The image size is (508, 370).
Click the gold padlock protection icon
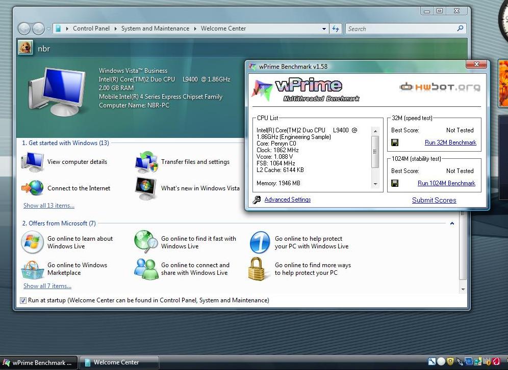[x=257, y=269]
